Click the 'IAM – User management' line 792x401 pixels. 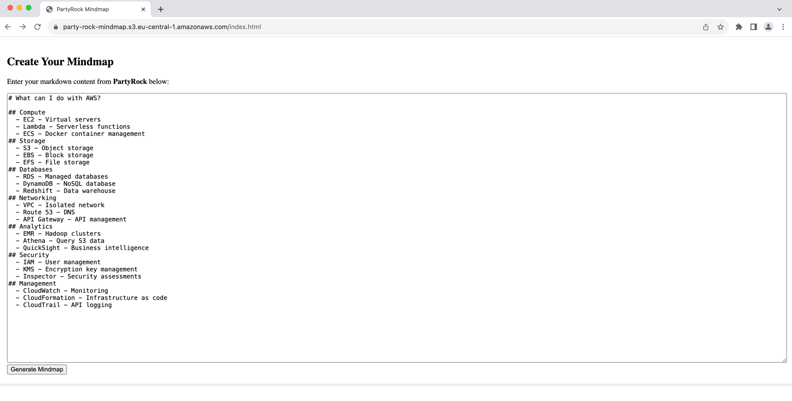point(58,262)
